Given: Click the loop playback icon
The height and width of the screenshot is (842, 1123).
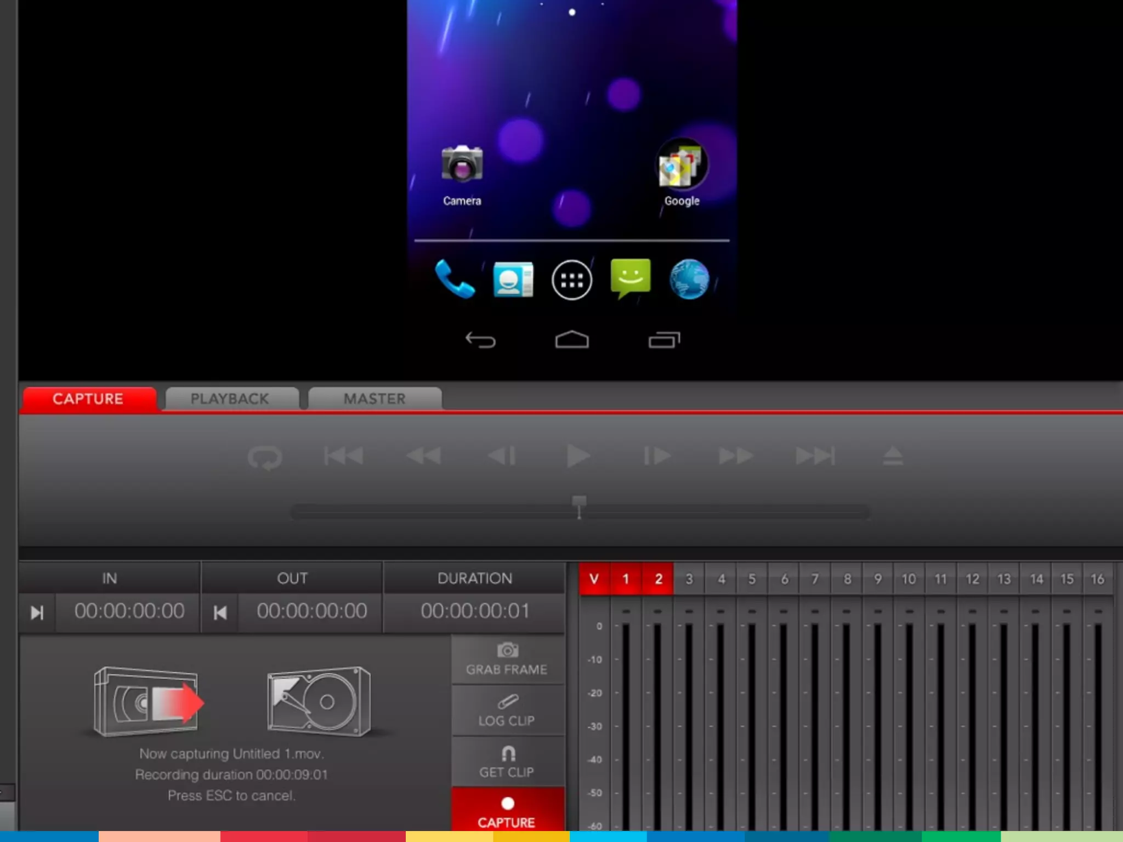Looking at the screenshot, I should coord(265,457).
